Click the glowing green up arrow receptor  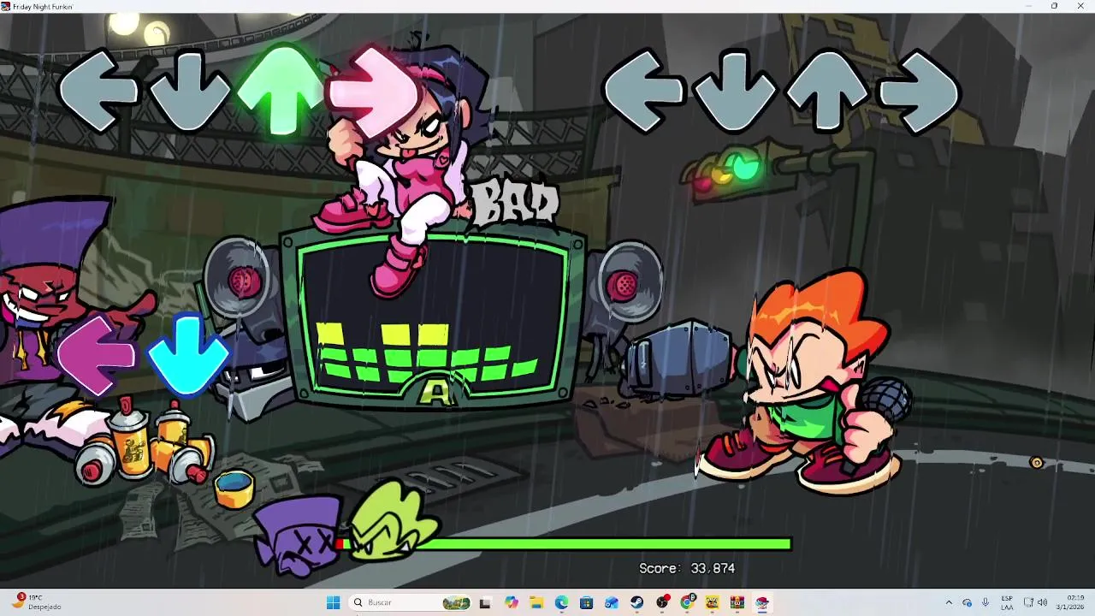pyautogui.click(x=281, y=90)
